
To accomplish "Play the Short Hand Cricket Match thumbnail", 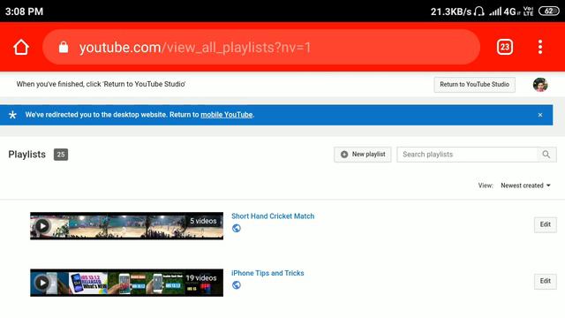I will [x=126, y=226].
